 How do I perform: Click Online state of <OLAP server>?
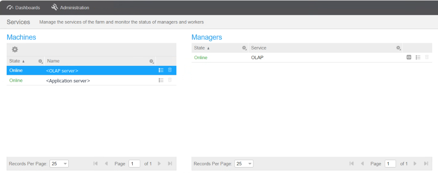(x=16, y=71)
